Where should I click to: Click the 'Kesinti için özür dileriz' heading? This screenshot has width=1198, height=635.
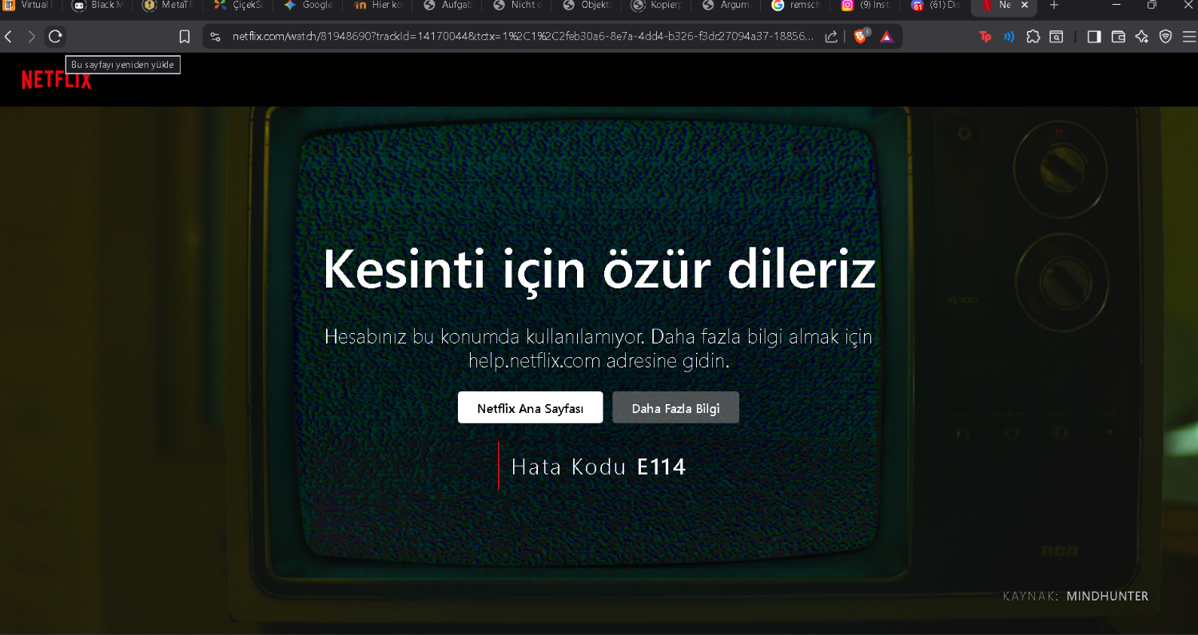click(x=599, y=270)
